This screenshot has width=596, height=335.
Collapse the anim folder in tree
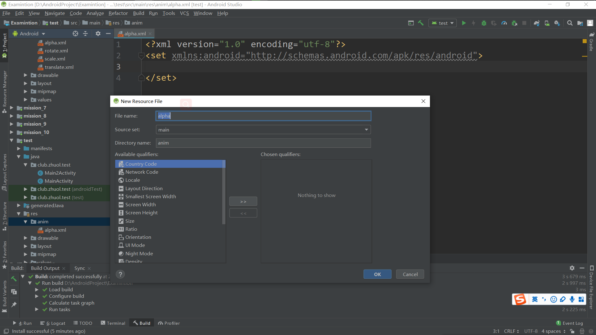[25, 222]
